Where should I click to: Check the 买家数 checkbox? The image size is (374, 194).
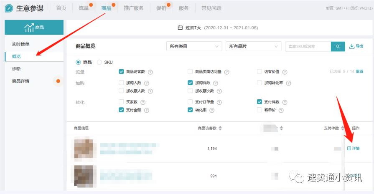[121, 102]
